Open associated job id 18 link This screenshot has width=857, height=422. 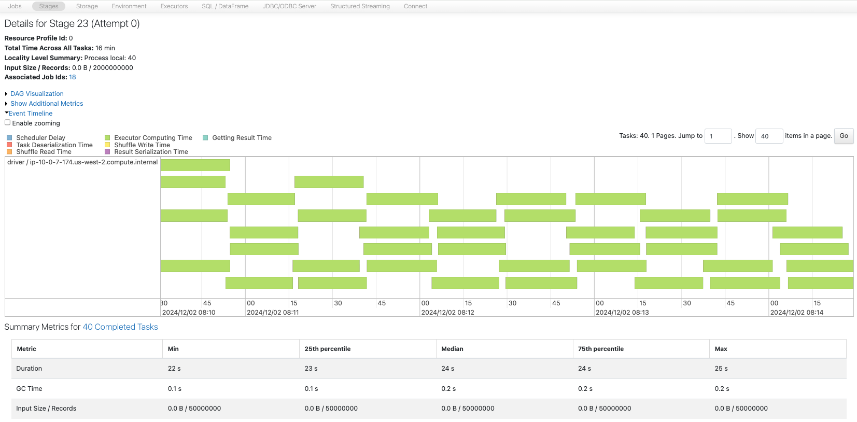[x=73, y=77]
